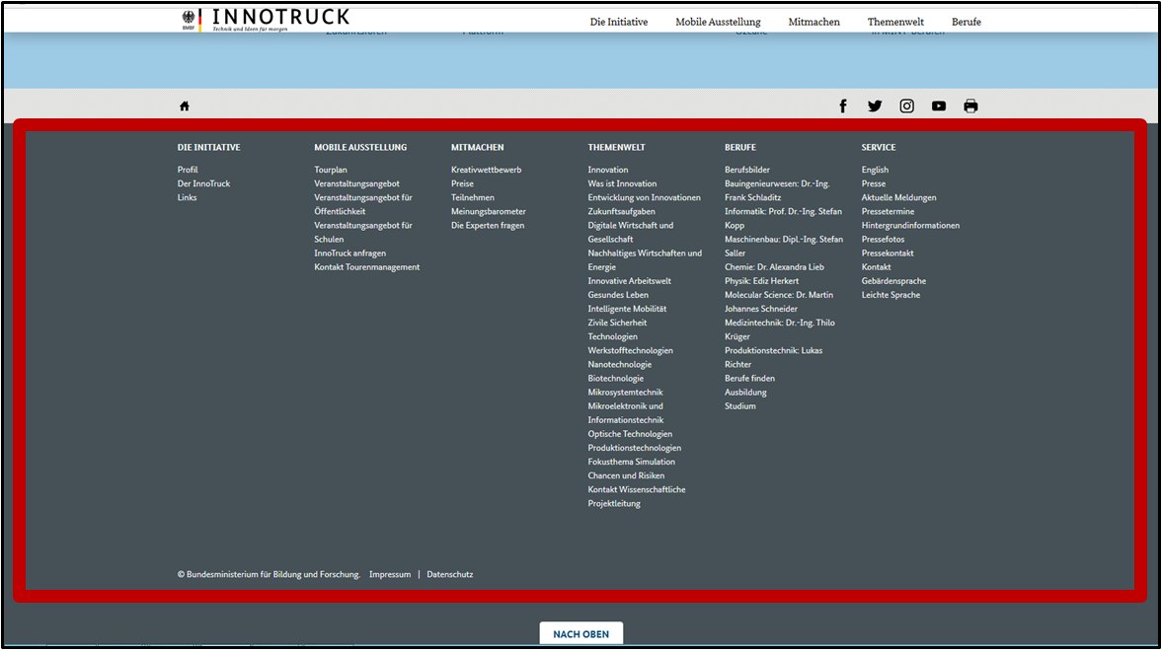
Task: Open the Tourplan link
Action: [x=331, y=169]
